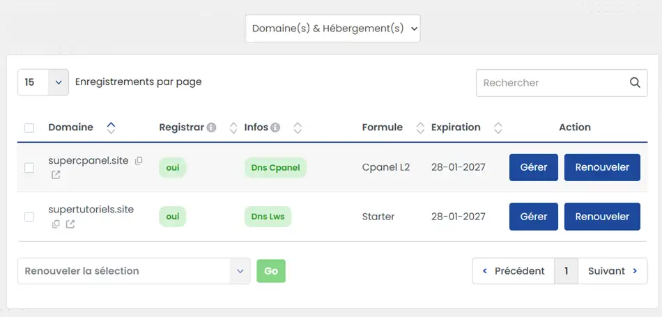Viewport: 662px width, 317px height.
Task: Expand the Renouveler la sélection dropdown
Action: point(134,271)
